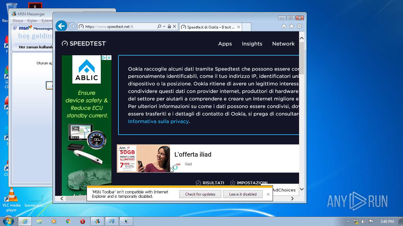Click Check for updates button
The image size is (403, 226).
click(x=200, y=194)
